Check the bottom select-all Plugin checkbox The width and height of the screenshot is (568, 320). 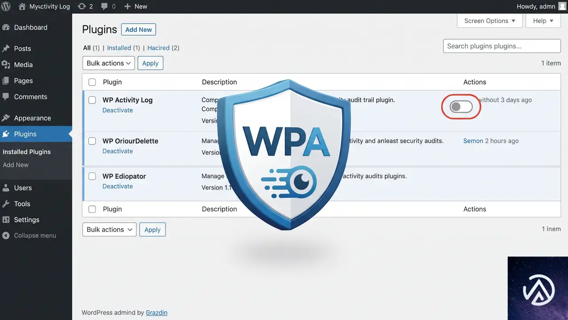point(92,209)
